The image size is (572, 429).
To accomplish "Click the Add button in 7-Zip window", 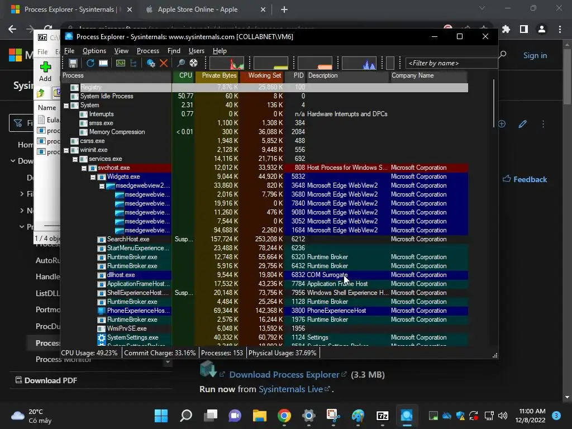I will coord(45,71).
